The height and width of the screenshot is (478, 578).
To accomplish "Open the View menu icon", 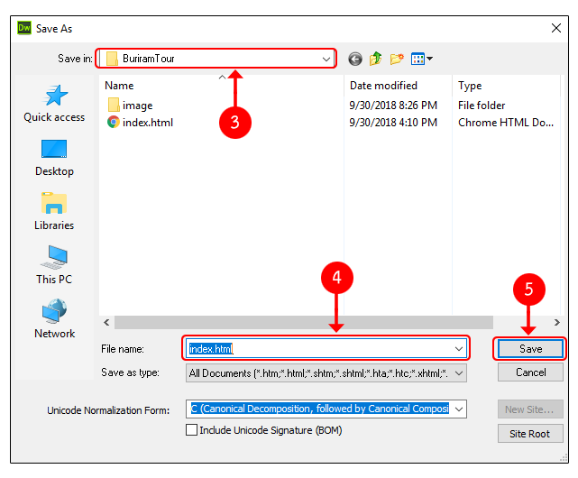I will click(x=421, y=59).
